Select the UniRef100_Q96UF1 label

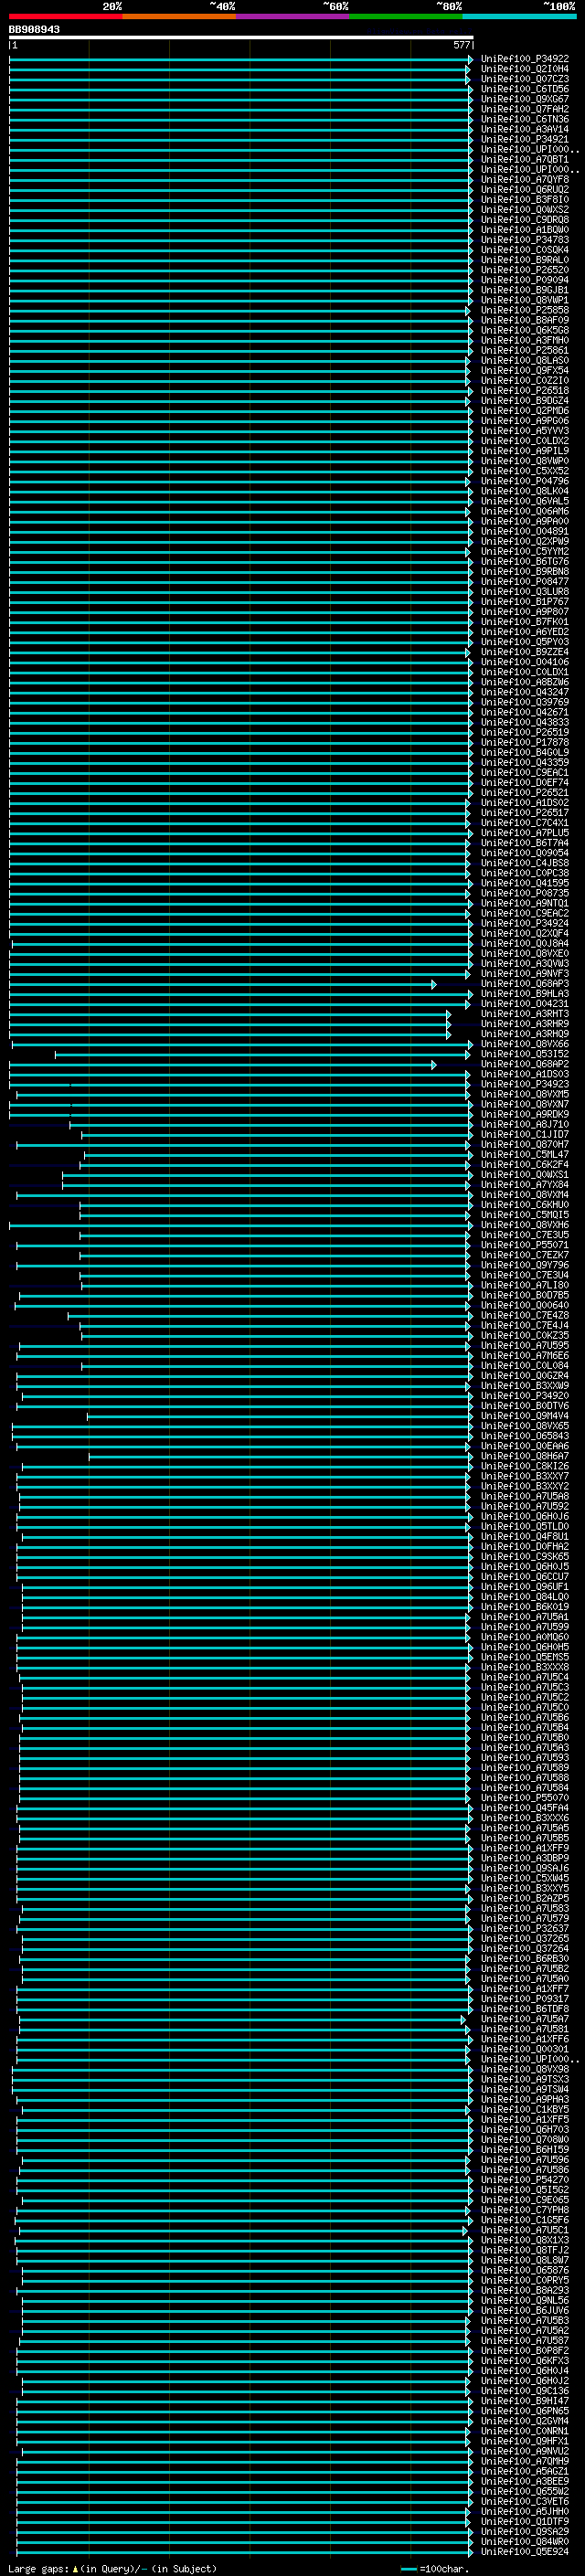[x=525, y=1587]
